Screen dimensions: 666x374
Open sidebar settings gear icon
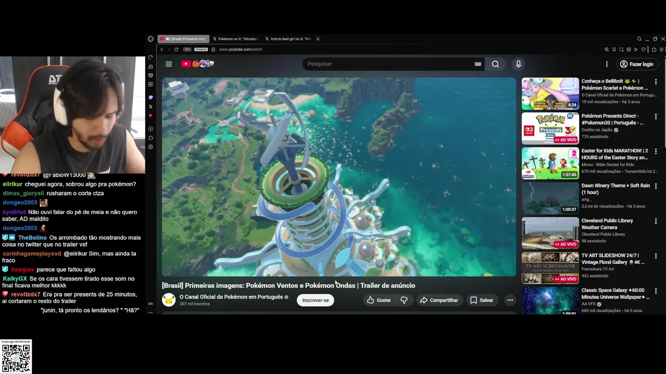pos(151,147)
